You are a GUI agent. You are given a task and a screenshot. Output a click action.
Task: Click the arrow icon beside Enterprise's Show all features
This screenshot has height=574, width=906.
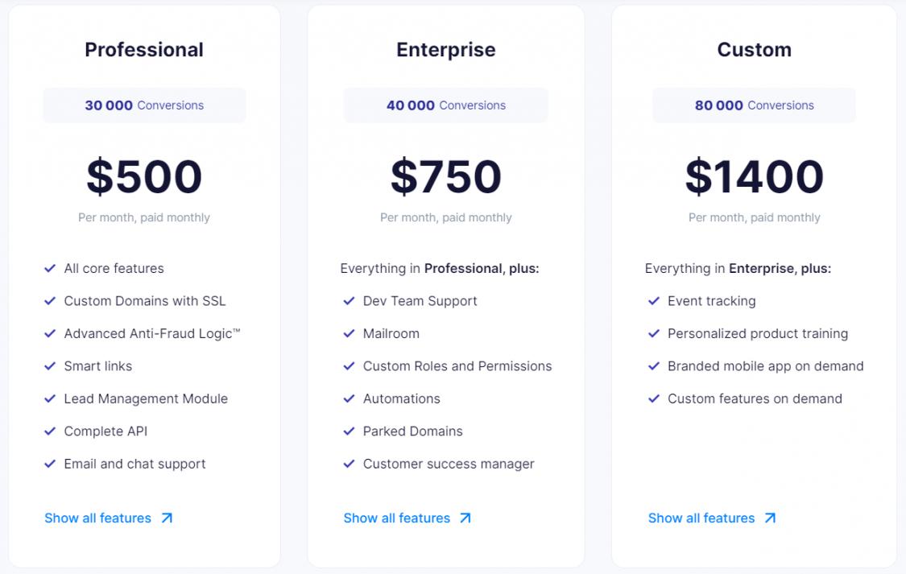[465, 518]
